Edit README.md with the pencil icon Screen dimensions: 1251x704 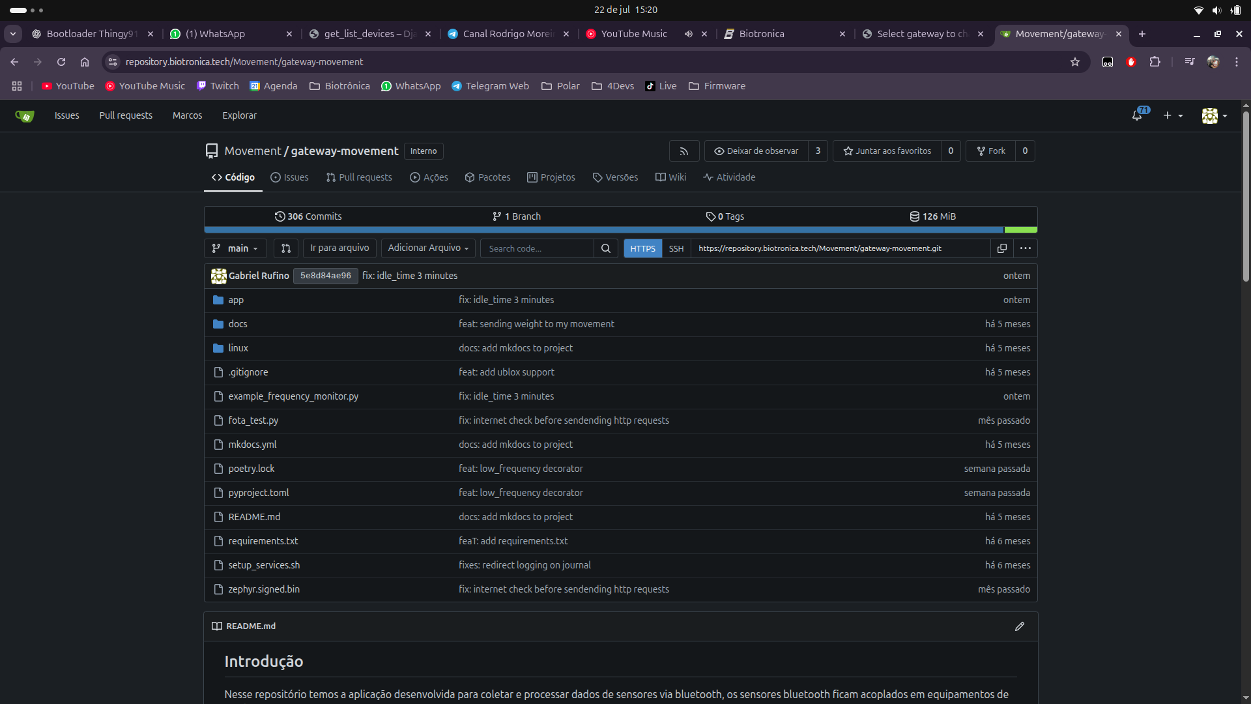click(x=1019, y=626)
